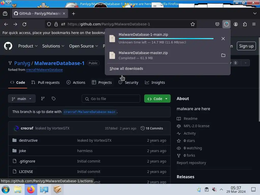Click the Sign up button

[246, 46]
